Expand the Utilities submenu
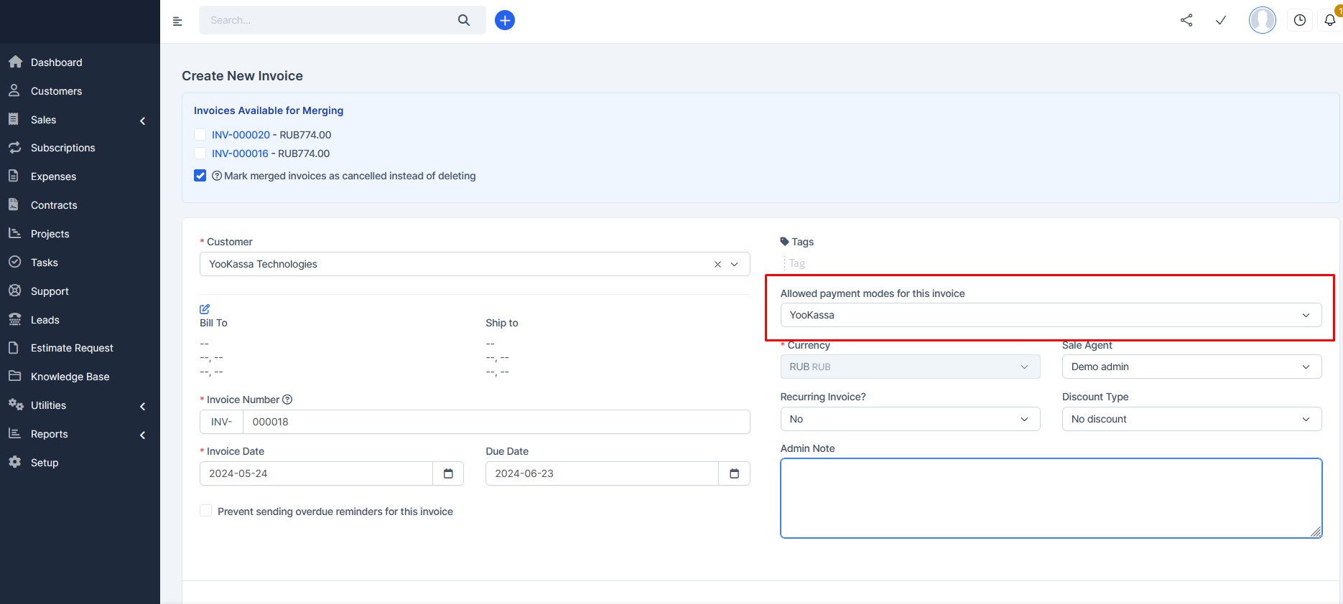This screenshot has height=604, width=1343. tap(142, 406)
